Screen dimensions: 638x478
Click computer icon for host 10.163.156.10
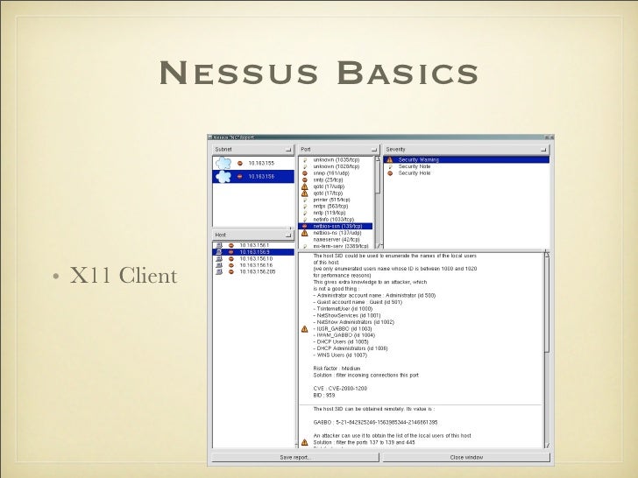click(x=219, y=258)
